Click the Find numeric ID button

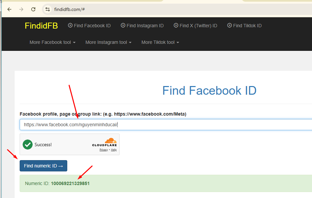(43, 166)
